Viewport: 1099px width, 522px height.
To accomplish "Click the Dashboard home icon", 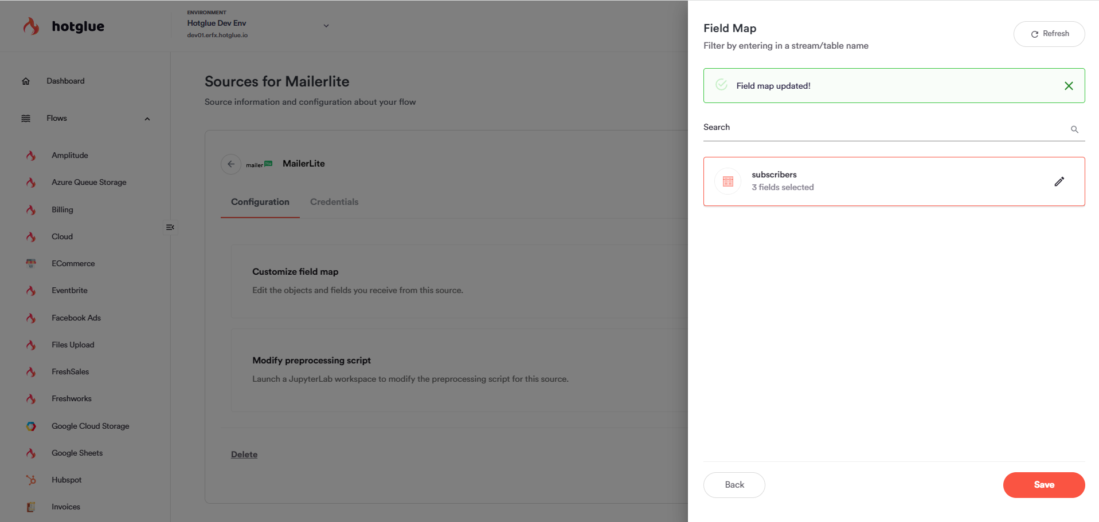I will point(26,81).
